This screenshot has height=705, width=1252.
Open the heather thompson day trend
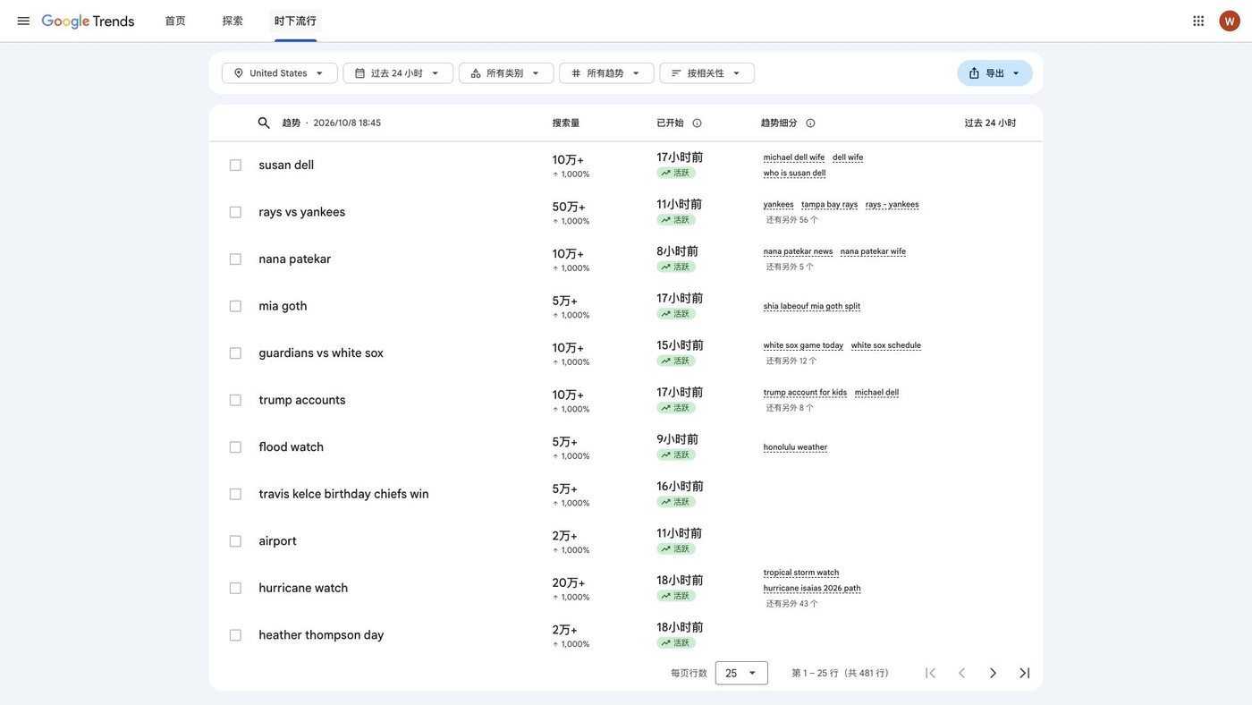tap(321, 635)
